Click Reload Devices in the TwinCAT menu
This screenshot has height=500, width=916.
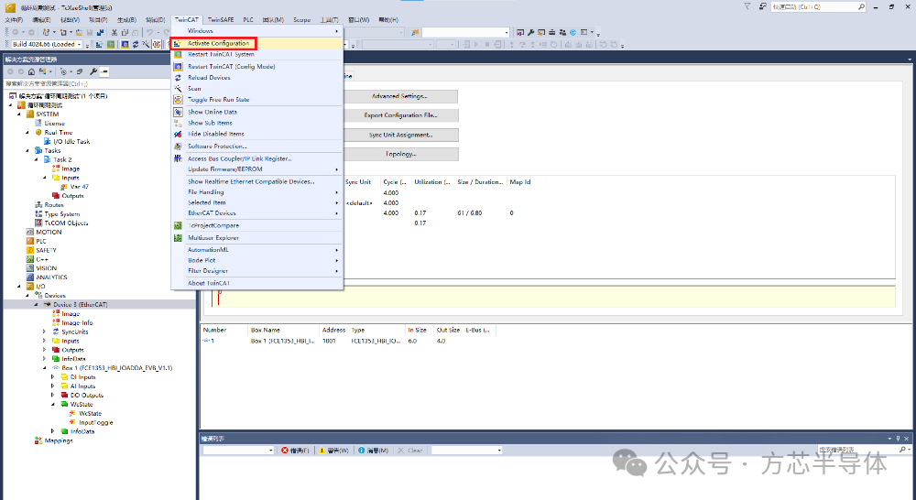256,78
